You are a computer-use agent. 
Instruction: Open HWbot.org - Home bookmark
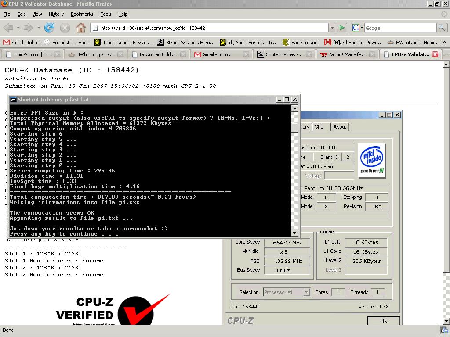click(x=412, y=43)
